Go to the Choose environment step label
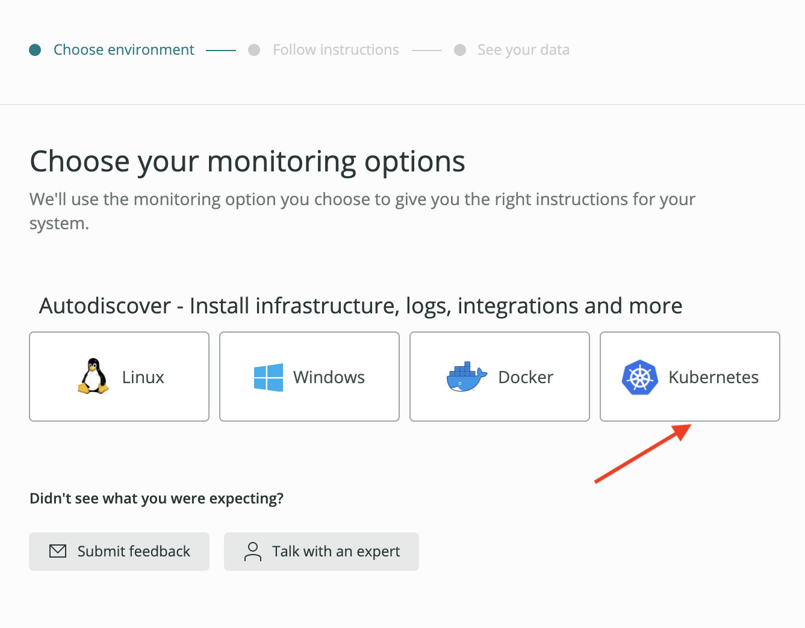 [124, 50]
